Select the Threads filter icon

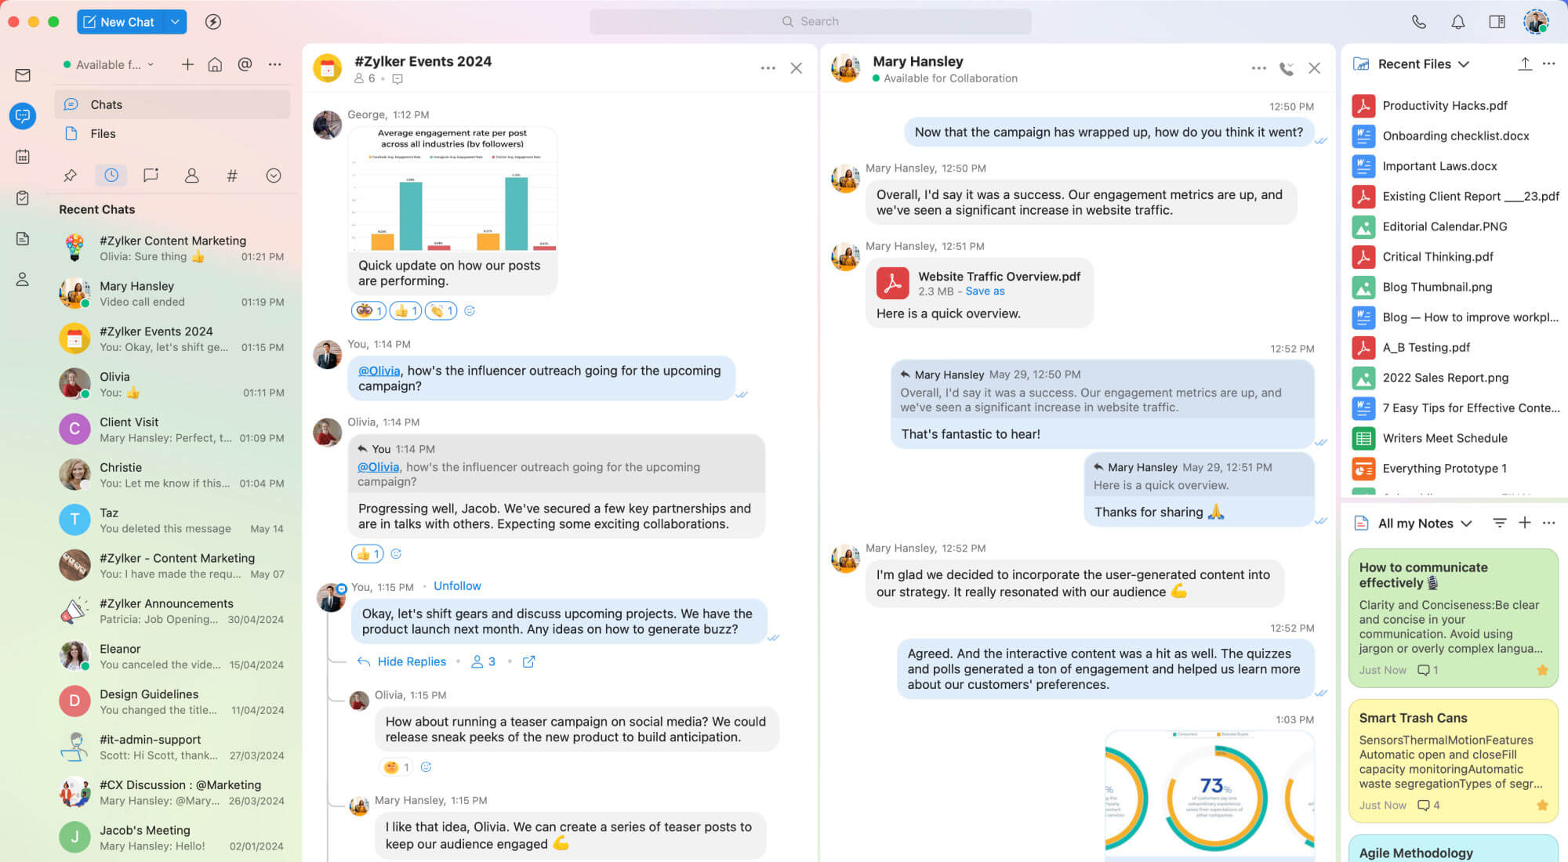pyautogui.click(x=151, y=176)
